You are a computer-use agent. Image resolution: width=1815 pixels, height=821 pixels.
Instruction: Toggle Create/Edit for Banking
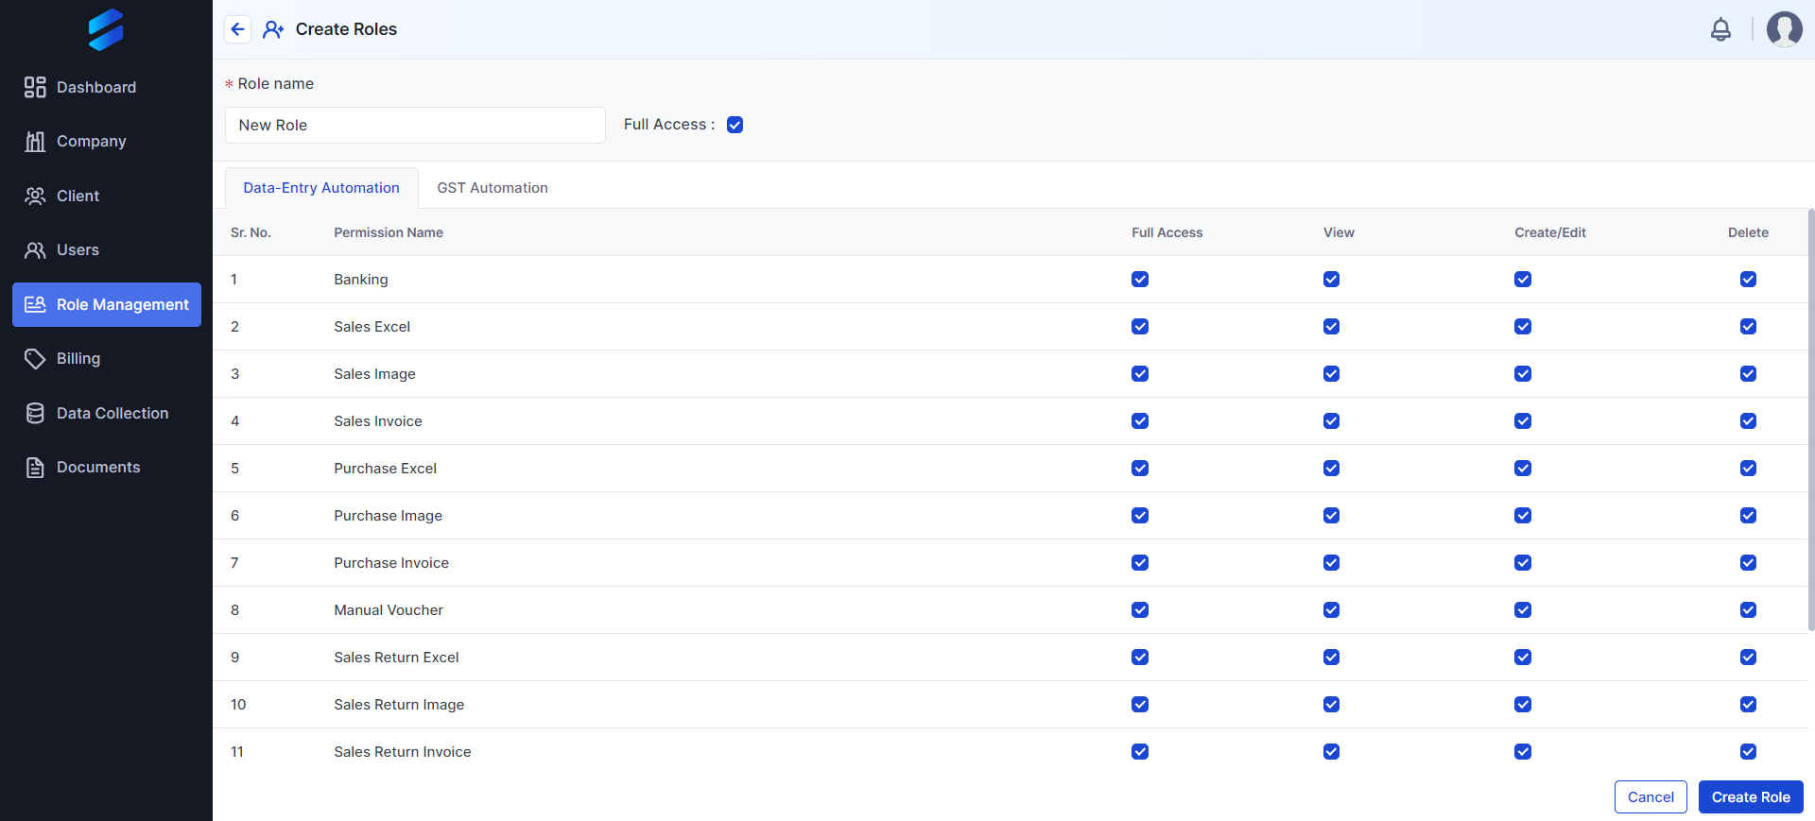coord(1523,280)
